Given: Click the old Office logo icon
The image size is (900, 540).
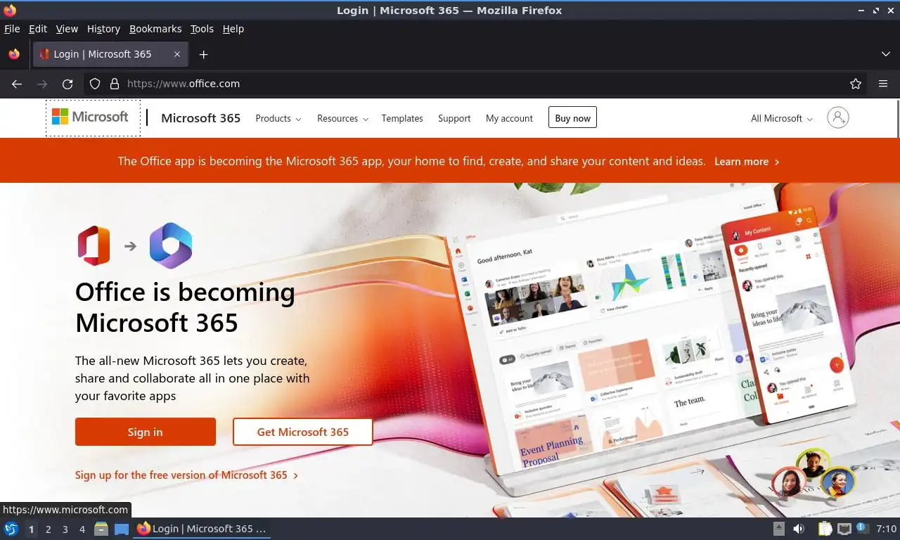Looking at the screenshot, I should click(94, 245).
